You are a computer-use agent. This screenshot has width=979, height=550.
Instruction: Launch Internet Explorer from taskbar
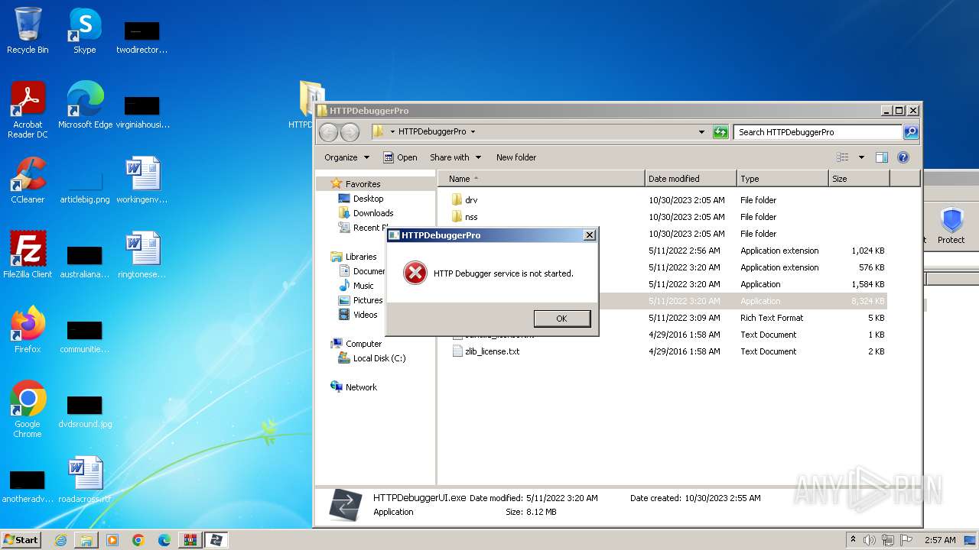(x=60, y=540)
